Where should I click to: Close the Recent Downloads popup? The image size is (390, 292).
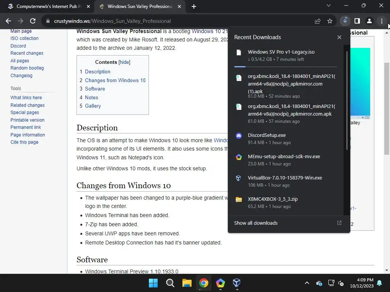pos(339,37)
